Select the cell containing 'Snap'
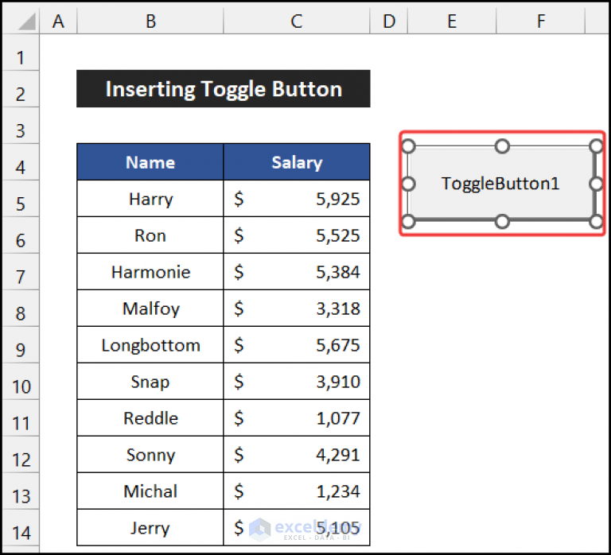611x555 pixels. tap(150, 382)
